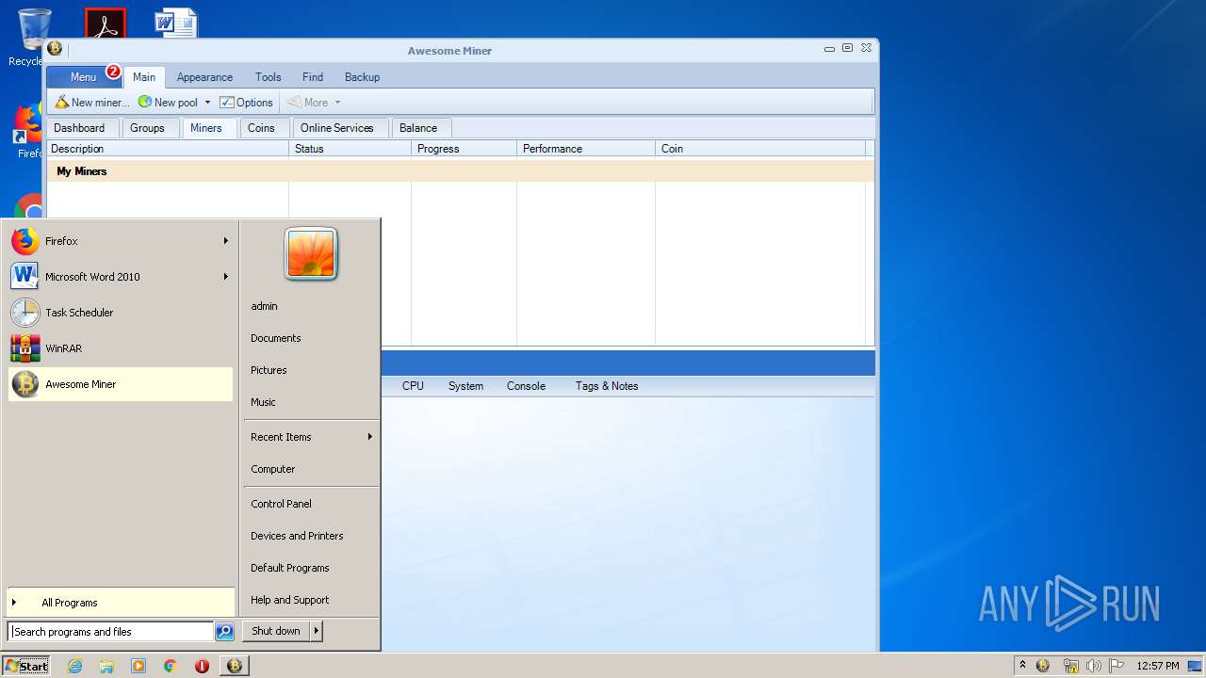Select the My Miners group row
The height and width of the screenshot is (678, 1206).
(460, 171)
